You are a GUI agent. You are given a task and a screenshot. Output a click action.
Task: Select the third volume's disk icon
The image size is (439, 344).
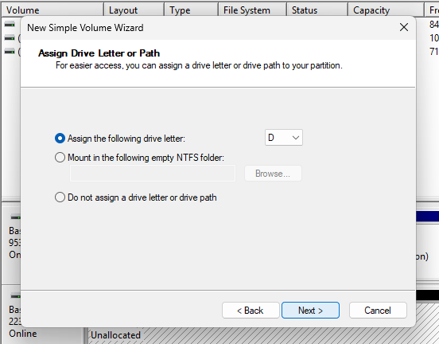pyautogui.click(x=10, y=51)
